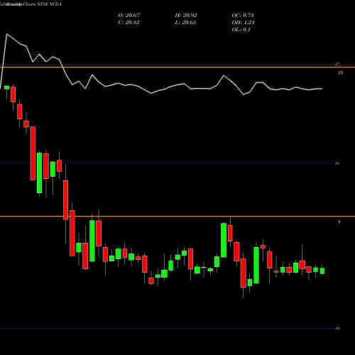
Task: Click the high price reading H: 20.92
Action: click(186, 16)
